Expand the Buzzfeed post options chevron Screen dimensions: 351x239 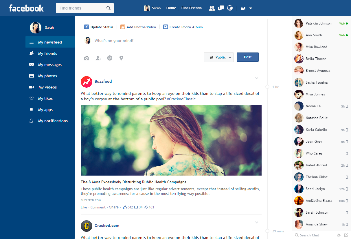257,78
